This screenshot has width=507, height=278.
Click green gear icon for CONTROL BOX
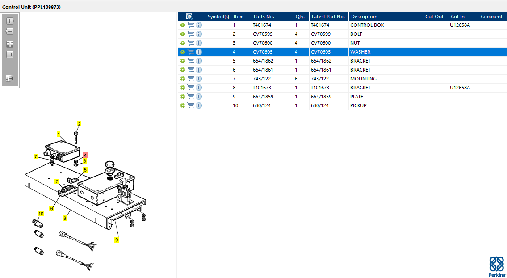[182, 25]
